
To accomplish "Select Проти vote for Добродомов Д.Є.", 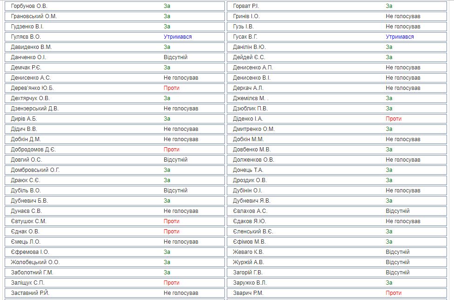I will pos(171,150).
